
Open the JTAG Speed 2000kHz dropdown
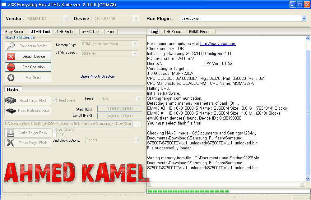[135, 54]
